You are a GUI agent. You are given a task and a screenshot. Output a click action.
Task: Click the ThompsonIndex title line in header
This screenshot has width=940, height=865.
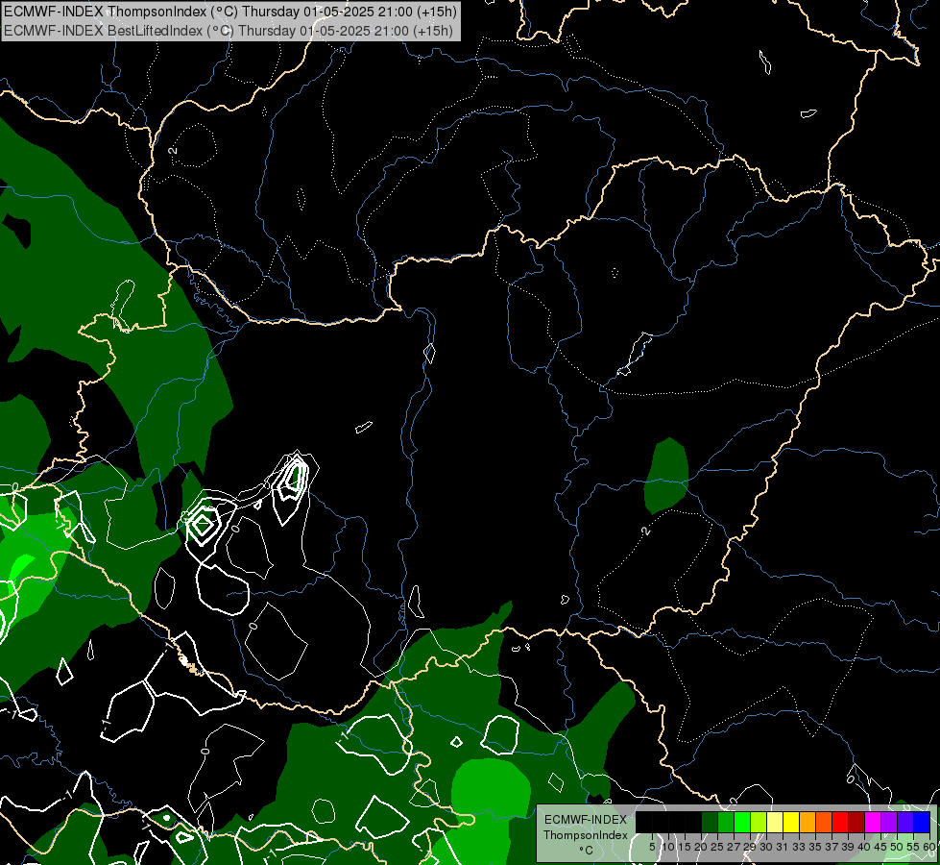[x=230, y=12]
